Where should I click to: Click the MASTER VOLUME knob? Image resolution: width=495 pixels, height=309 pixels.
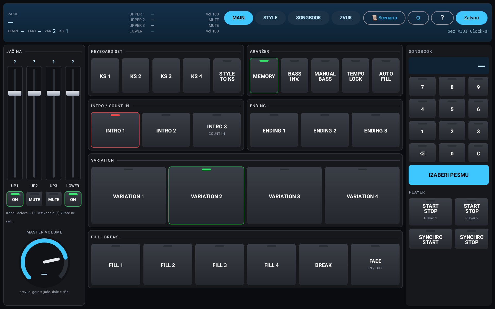(44, 262)
